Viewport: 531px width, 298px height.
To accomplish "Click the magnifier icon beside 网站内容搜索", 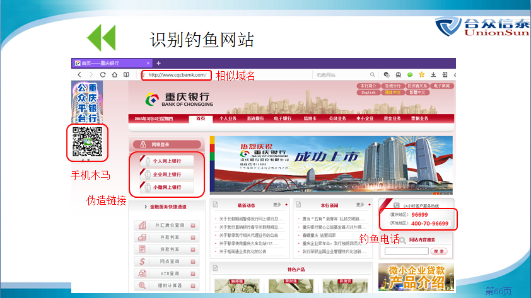I will pos(402,240).
